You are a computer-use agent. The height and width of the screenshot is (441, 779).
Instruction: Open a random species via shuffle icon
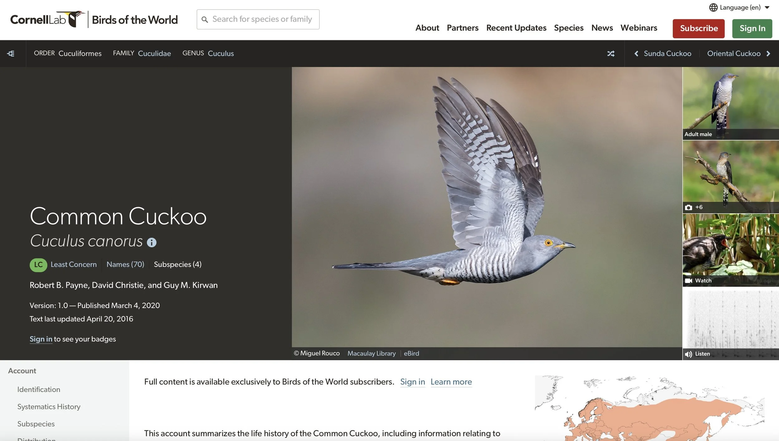point(611,54)
